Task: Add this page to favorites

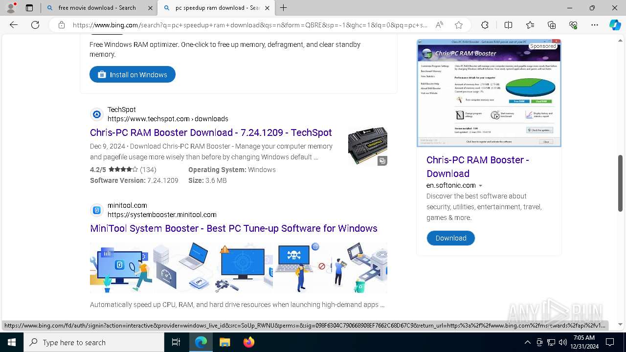Action: (x=459, y=25)
